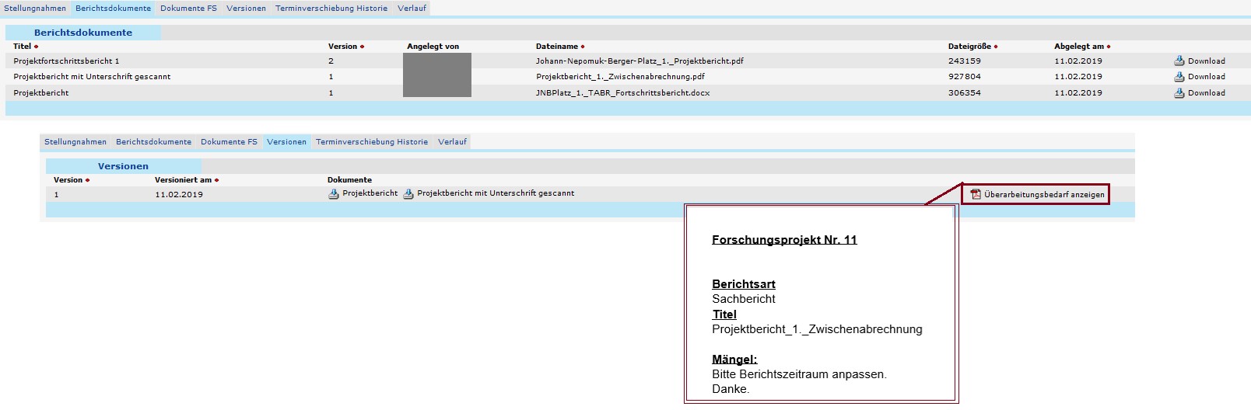Click Download link for JNBPlatz docx file
The width and height of the screenshot is (1251, 410).
(1207, 92)
